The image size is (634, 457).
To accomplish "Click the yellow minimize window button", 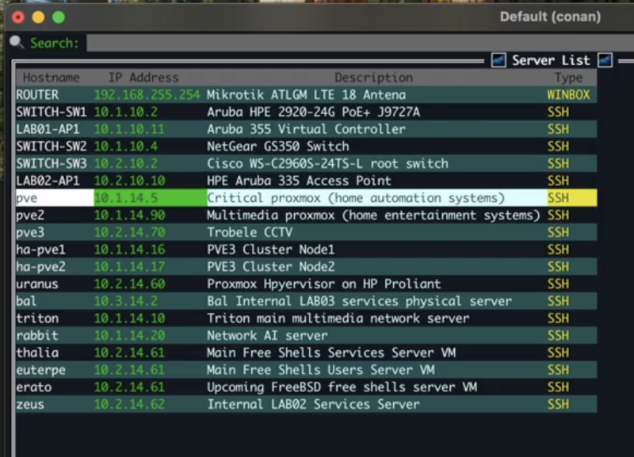I will click(x=38, y=17).
